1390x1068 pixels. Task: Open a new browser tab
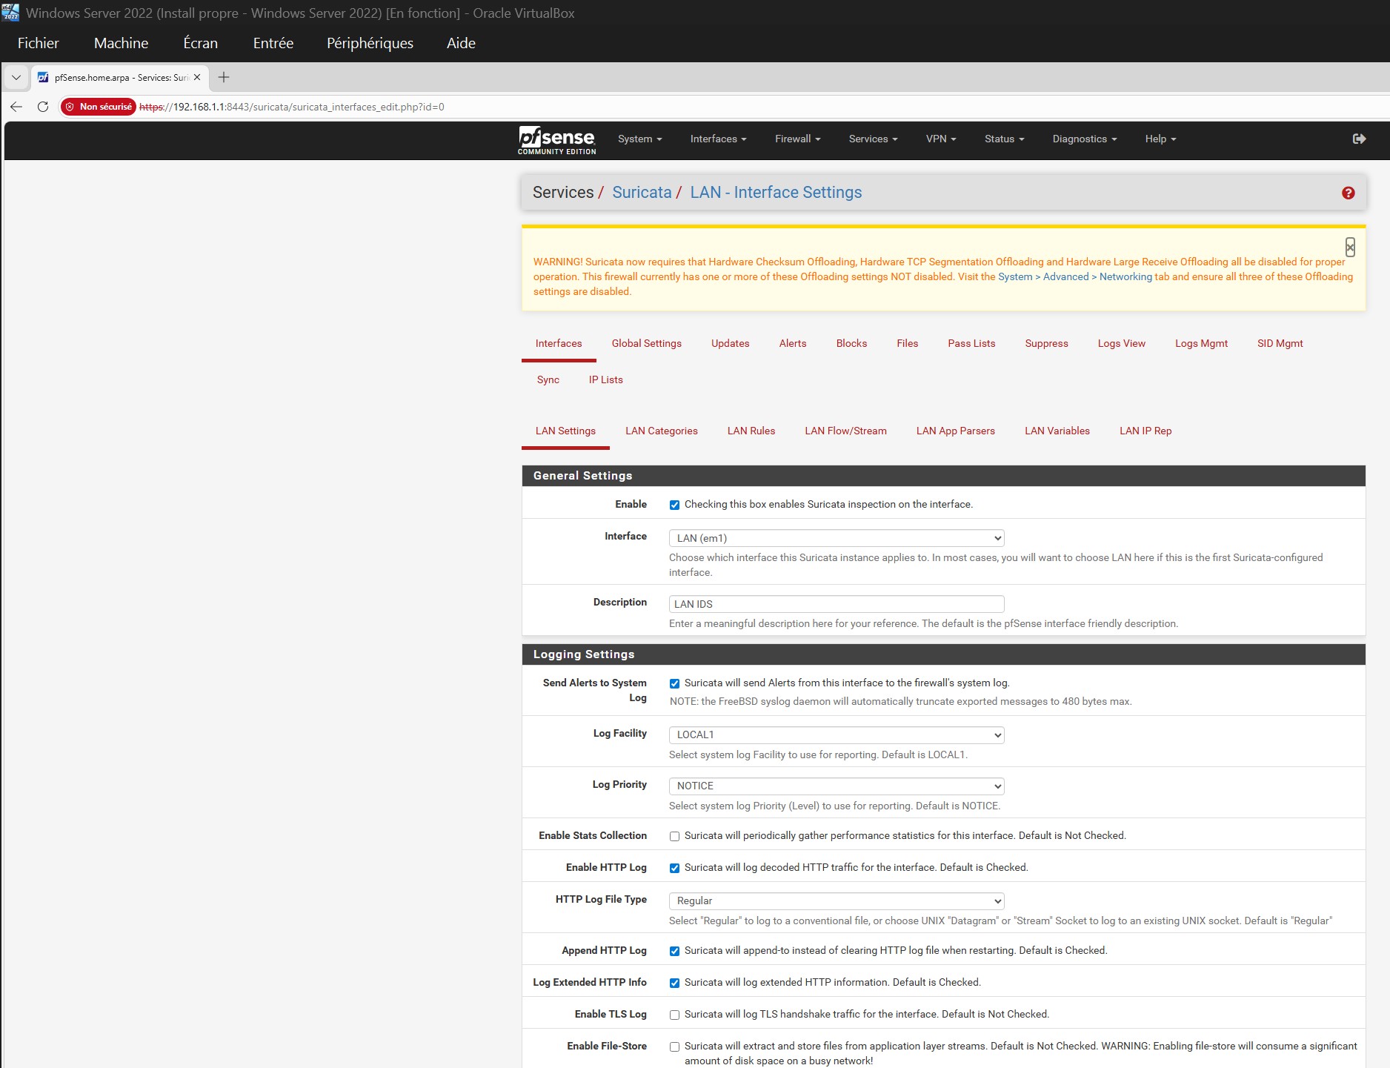point(224,77)
